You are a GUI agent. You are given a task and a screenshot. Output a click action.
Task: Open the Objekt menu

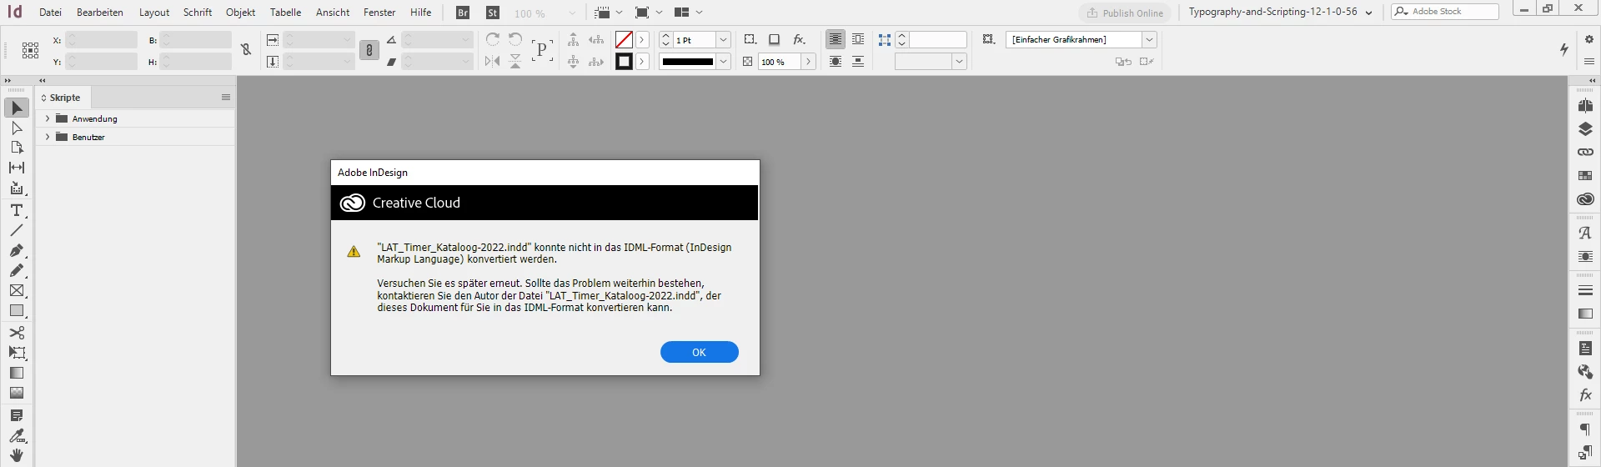point(241,13)
